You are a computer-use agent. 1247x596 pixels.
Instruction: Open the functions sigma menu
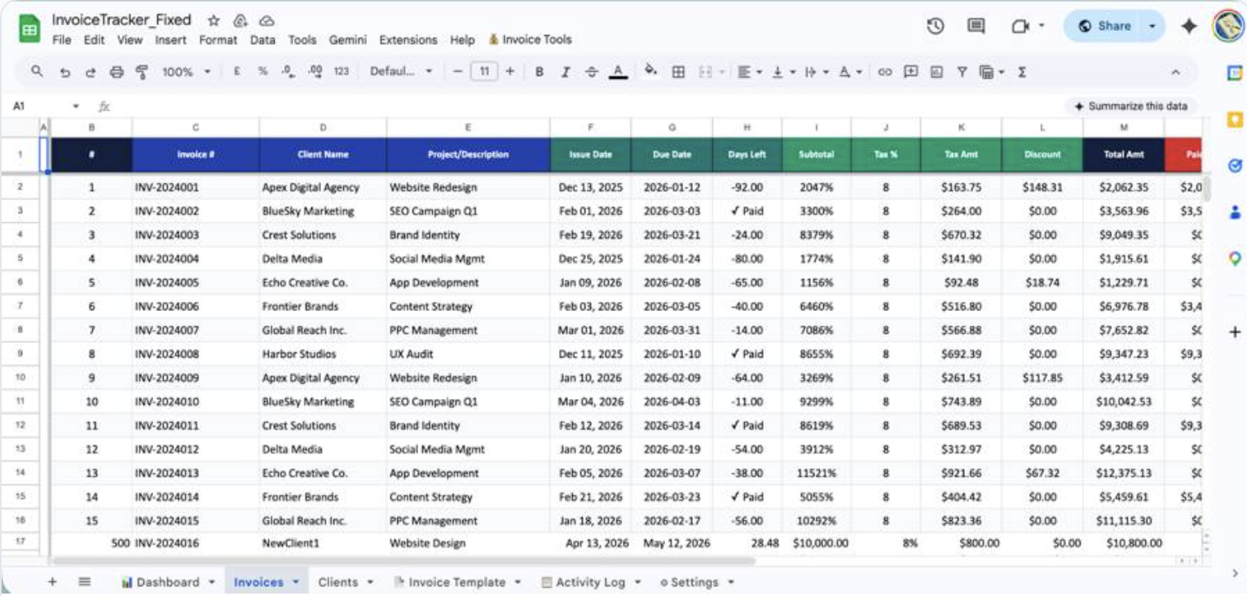(1021, 72)
